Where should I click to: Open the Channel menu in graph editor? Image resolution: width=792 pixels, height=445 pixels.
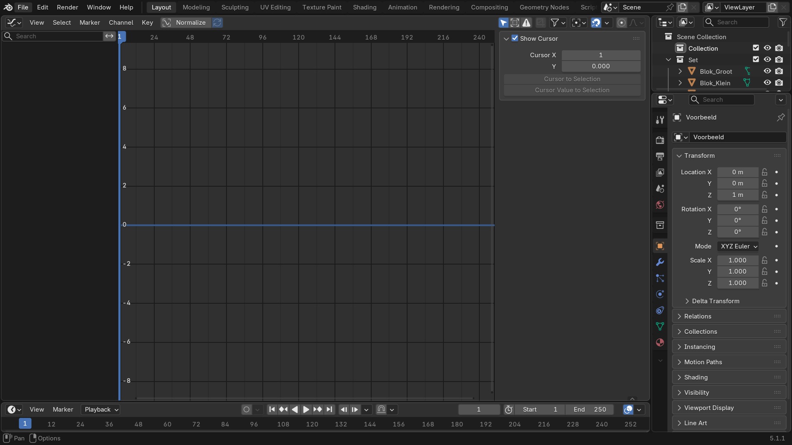[121, 23]
